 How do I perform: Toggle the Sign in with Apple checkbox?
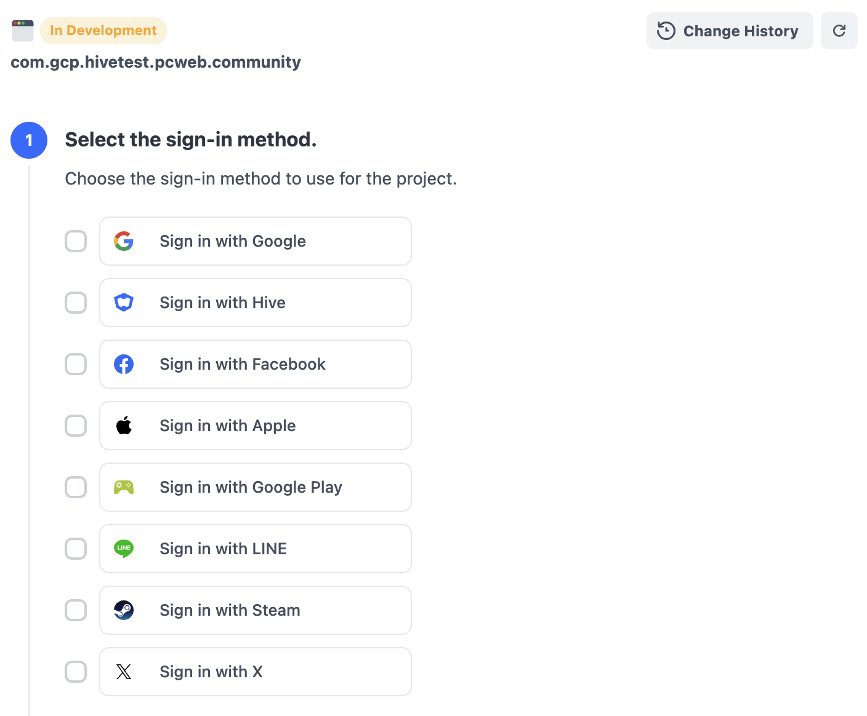(x=76, y=426)
